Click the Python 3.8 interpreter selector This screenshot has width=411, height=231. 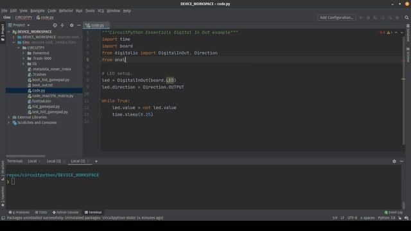tap(387, 218)
